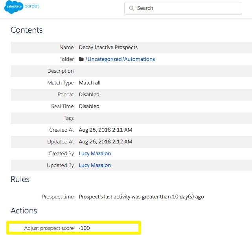This screenshot has height=235, width=252.
Task: Open Created By Lucy Mazalon link
Action: pyautogui.click(x=95, y=153)
